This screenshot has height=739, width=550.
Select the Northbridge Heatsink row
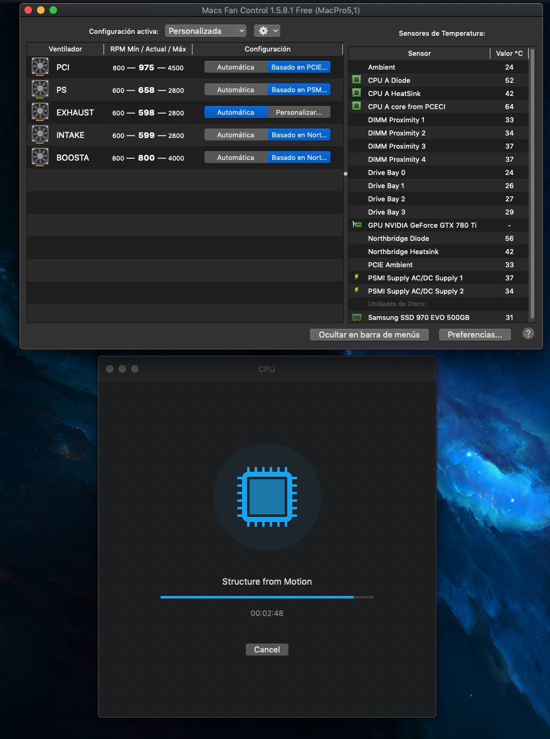(x=439, y=252)
